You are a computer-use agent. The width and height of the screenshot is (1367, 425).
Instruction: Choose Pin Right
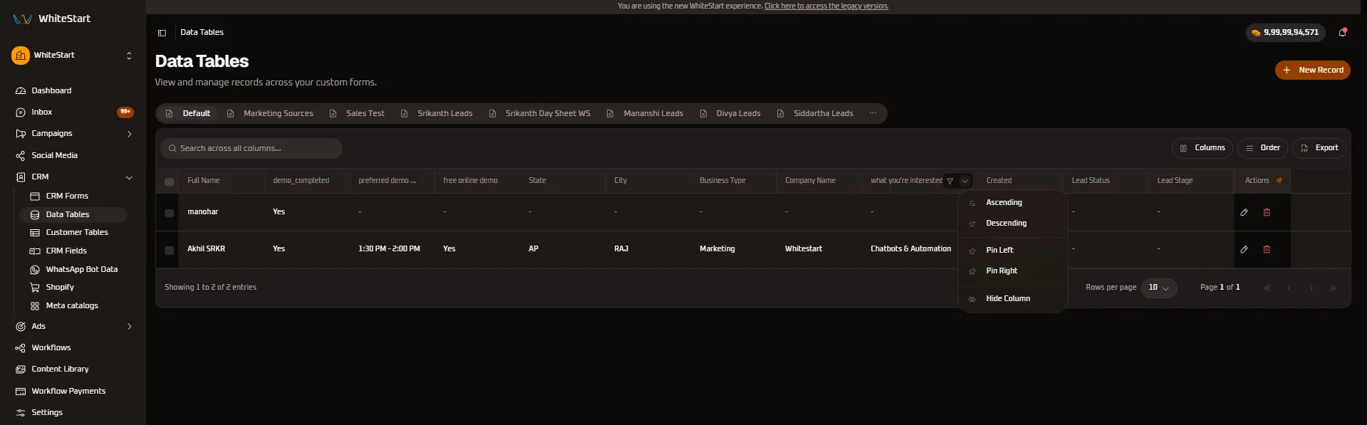point(1012,271)
